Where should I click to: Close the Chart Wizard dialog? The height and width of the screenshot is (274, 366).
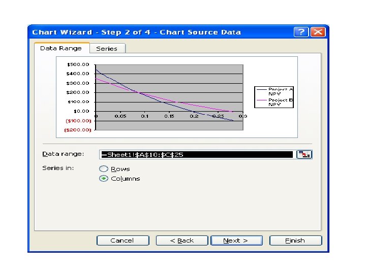(x=318, y=32)
